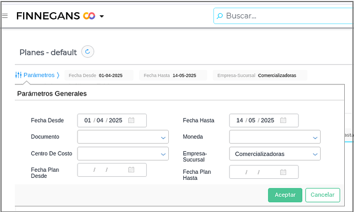Click the Finnegans infinity logo
The height and width of the screenshot is (212, 354).
point(89,16)
